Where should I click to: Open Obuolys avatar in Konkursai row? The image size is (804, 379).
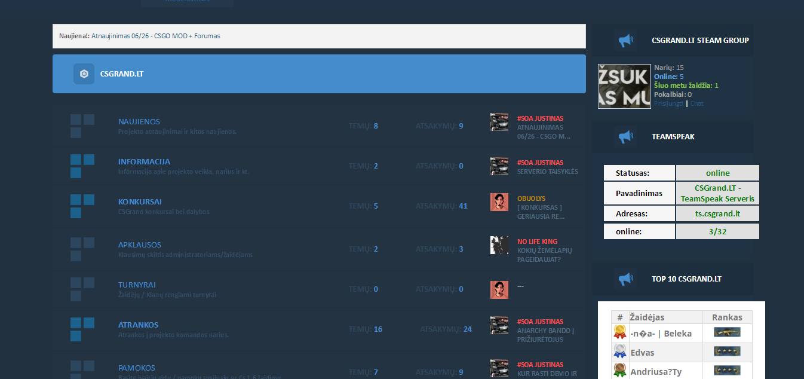coord(499,202)
